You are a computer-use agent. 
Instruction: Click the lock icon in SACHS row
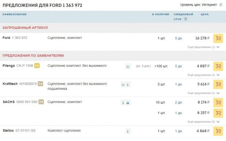128,102
